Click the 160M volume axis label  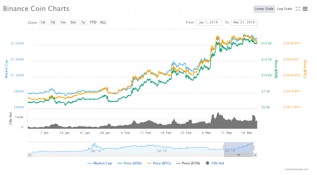tap(19, 117)
